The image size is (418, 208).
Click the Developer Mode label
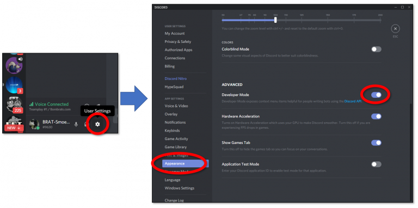click(x=235, y=95)
